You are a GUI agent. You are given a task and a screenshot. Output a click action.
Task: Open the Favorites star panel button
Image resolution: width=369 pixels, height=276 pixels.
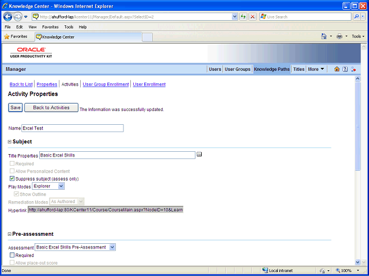pos(16,37)
